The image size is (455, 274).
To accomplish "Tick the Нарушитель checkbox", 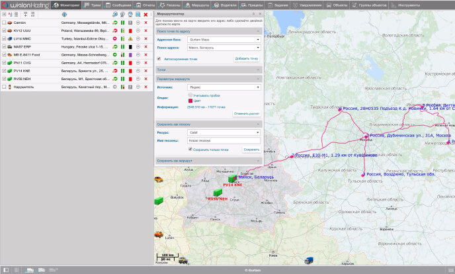I will (4, 87).
